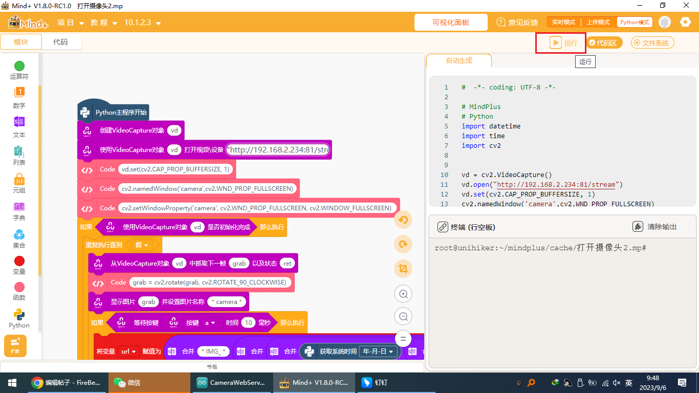The width and height of the screenshot is (699, 393).
Task: Open the 按键 a key dropdown
Action: [x=210, y=323]
